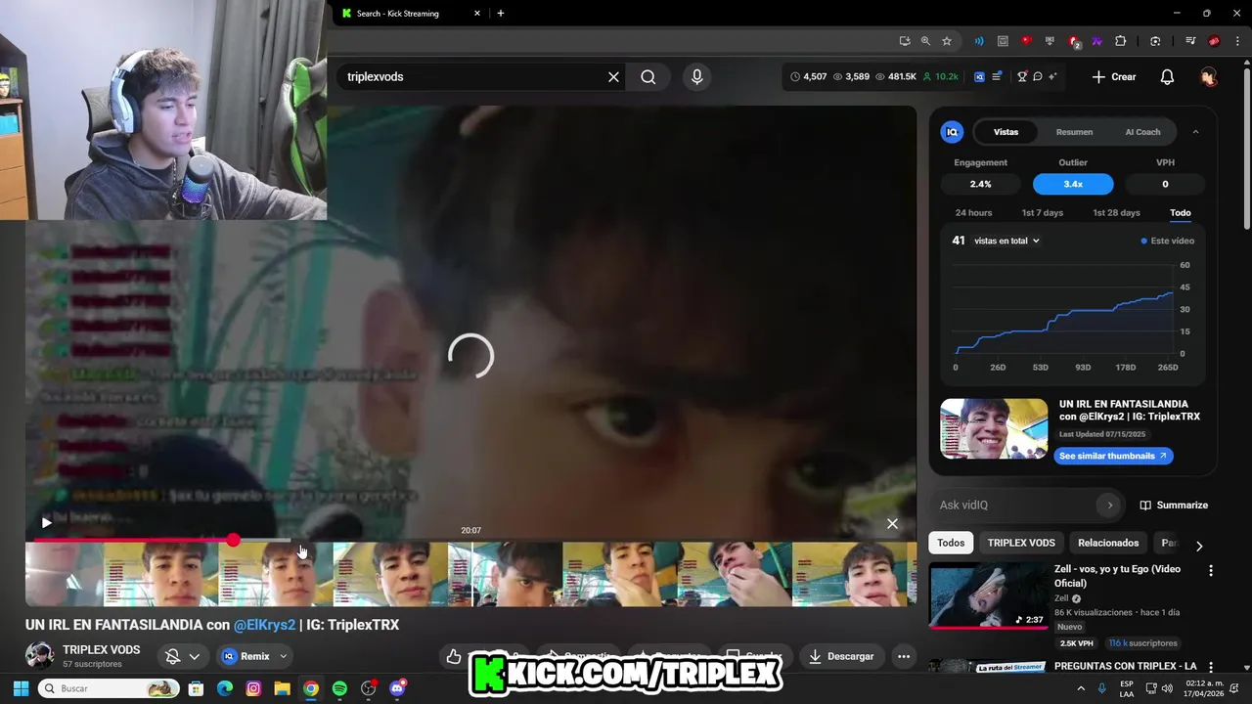Select the Todo time range
The height and width of the screenshot is (704, 1252).
[x=1181, y=213]
